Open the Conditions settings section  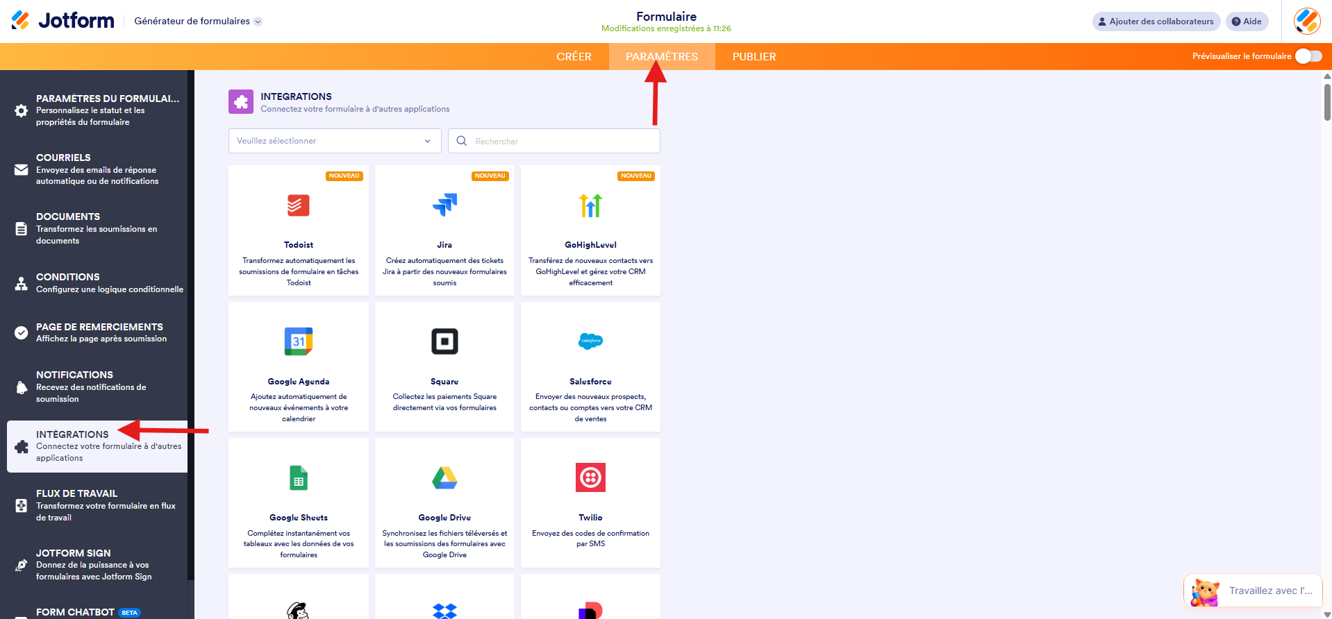97,282
